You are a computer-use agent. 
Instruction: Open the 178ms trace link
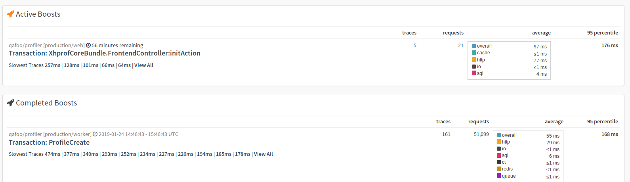point(243,154)
